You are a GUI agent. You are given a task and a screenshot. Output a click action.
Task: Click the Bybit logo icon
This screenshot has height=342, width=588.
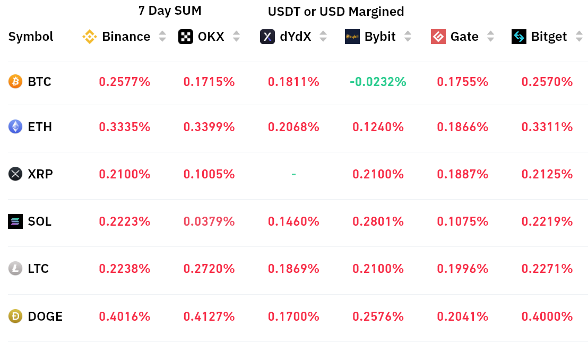[352, 37]
